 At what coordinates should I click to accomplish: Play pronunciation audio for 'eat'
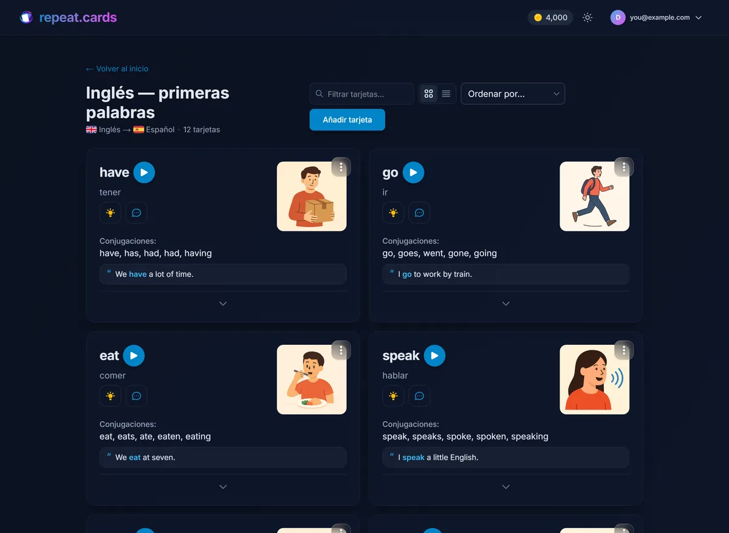point(134,356)
